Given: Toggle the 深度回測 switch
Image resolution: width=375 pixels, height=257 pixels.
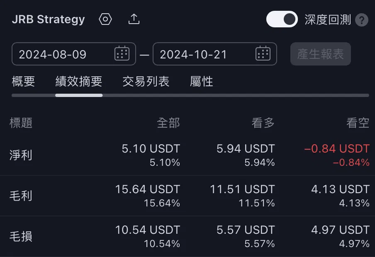Looking at the screenshot, I should (282, 19).
